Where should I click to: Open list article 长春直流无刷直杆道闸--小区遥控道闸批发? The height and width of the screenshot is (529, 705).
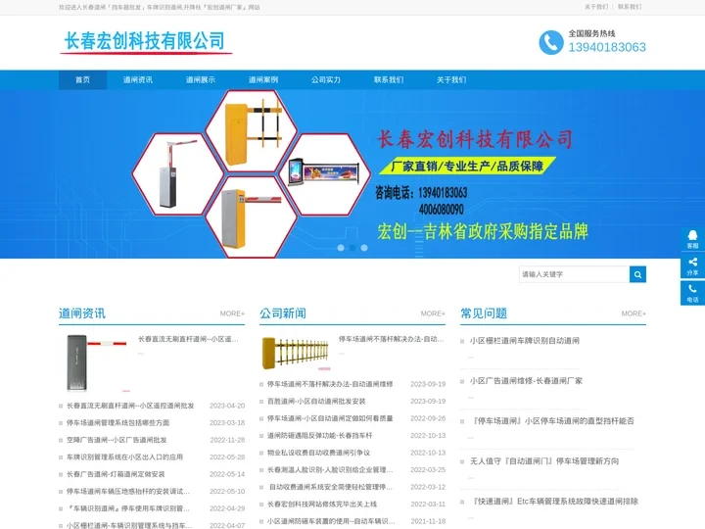(x=130, y=406)
